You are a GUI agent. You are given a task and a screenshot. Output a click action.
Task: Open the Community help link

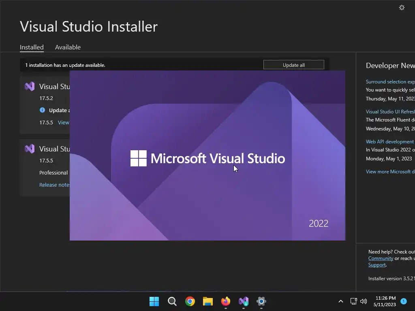[x=381, y=258]
